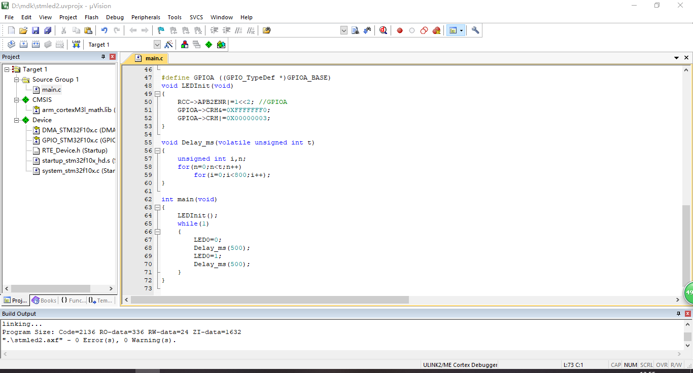Undo the last edit with Undo arrow
693x373 pixels.
click(104, 30)
